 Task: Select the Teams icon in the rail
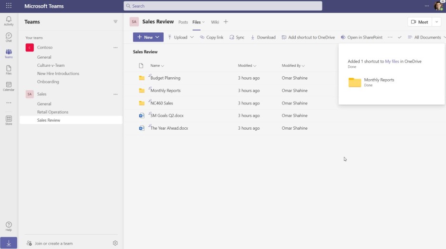(x=9, y=53)
